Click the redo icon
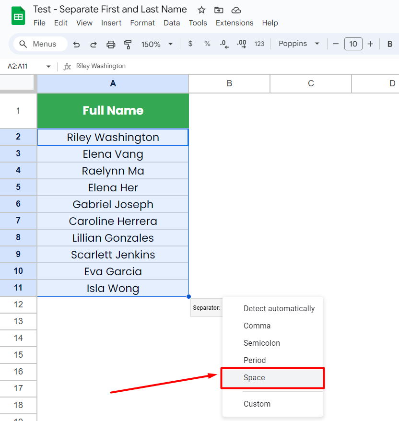 pos(94,44)
